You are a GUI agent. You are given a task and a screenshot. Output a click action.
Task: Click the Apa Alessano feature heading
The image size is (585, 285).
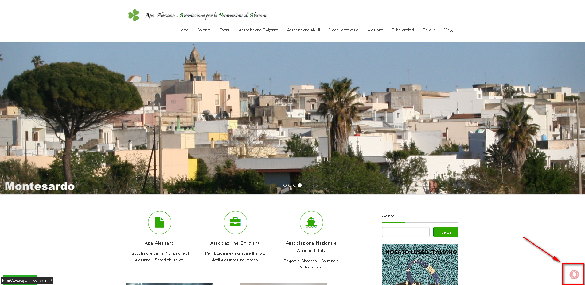(x=159, y=243)
